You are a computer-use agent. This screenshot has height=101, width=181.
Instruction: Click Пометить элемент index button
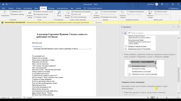coord(123,15)
